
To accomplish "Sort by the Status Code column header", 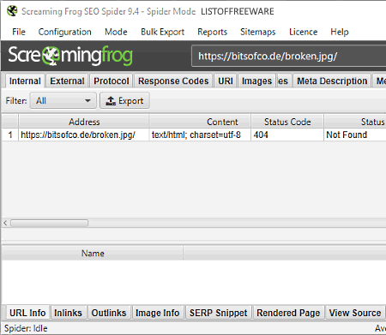I will click(287, 122).
